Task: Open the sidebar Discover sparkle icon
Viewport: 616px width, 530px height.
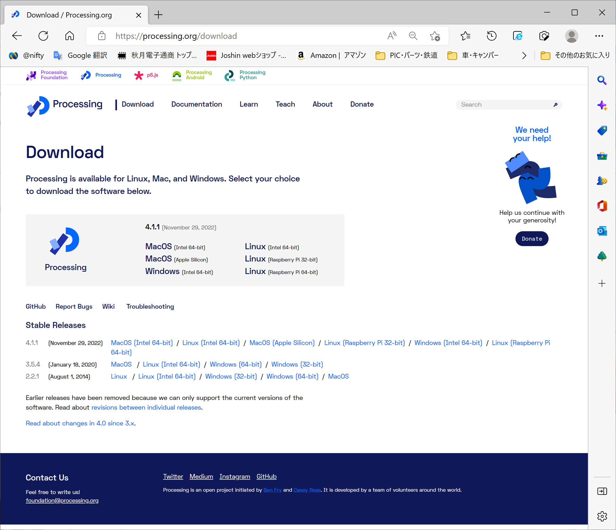Action: [x=602, y=105]
